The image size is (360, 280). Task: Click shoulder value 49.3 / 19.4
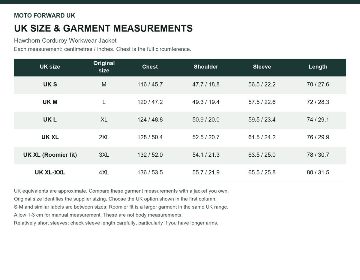coord(206,102)
